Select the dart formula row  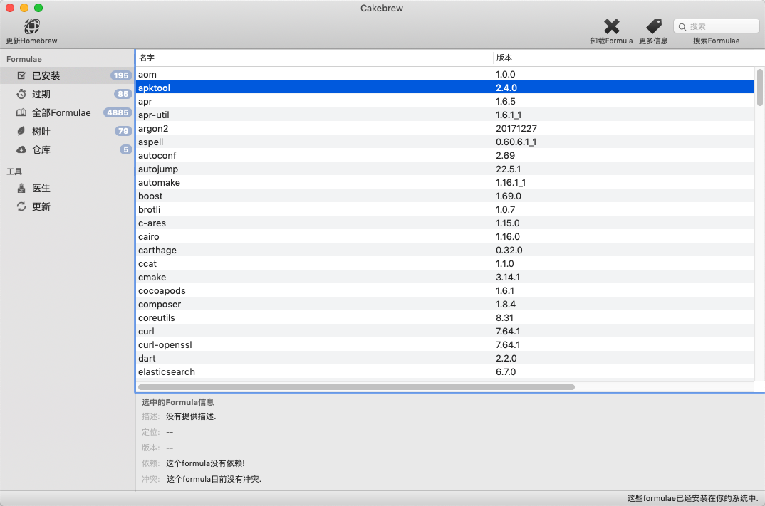point(445,358)
